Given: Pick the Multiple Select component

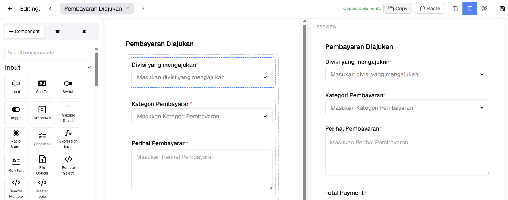Looking at the screenshot, I should (68, 113).
